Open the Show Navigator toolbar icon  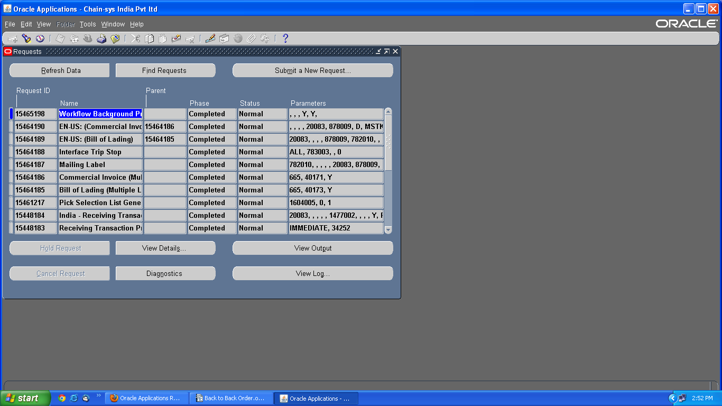pyautogui.click(x=40, y=39)
